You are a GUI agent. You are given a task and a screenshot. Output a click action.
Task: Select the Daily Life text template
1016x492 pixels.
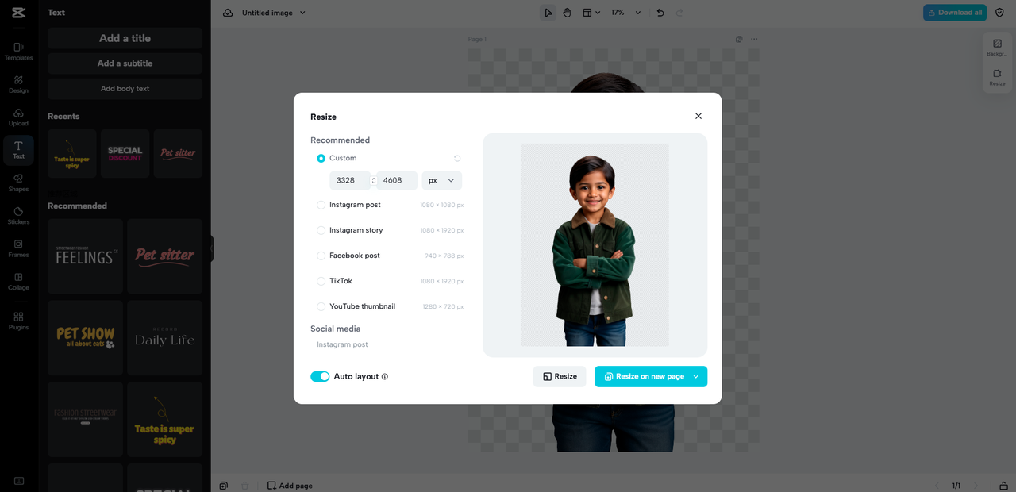(x=165, y=337)
